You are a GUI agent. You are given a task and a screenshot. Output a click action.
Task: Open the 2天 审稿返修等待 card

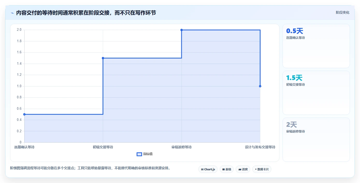[x=316, y=140]
